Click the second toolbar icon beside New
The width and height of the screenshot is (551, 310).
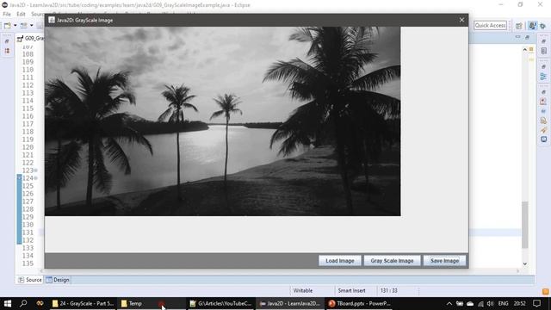point(23,25)
